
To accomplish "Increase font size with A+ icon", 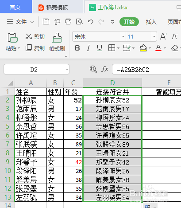I will pyautogui.click(x=164, y=36).
